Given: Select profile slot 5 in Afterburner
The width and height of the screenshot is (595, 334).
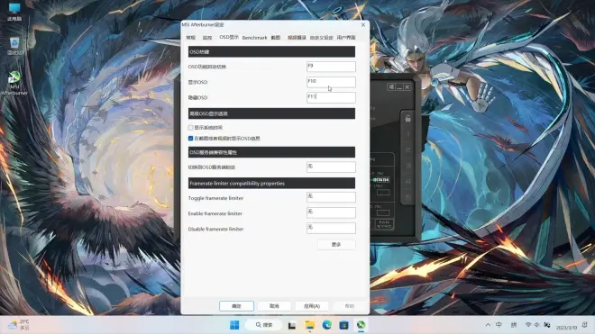Looking at the screenshot, I should click(x=407, y=196).
